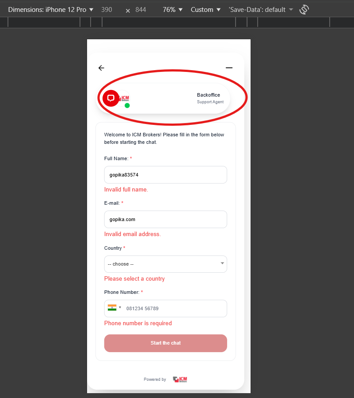Click the red chat bubble icon

[x=110, y=98]
